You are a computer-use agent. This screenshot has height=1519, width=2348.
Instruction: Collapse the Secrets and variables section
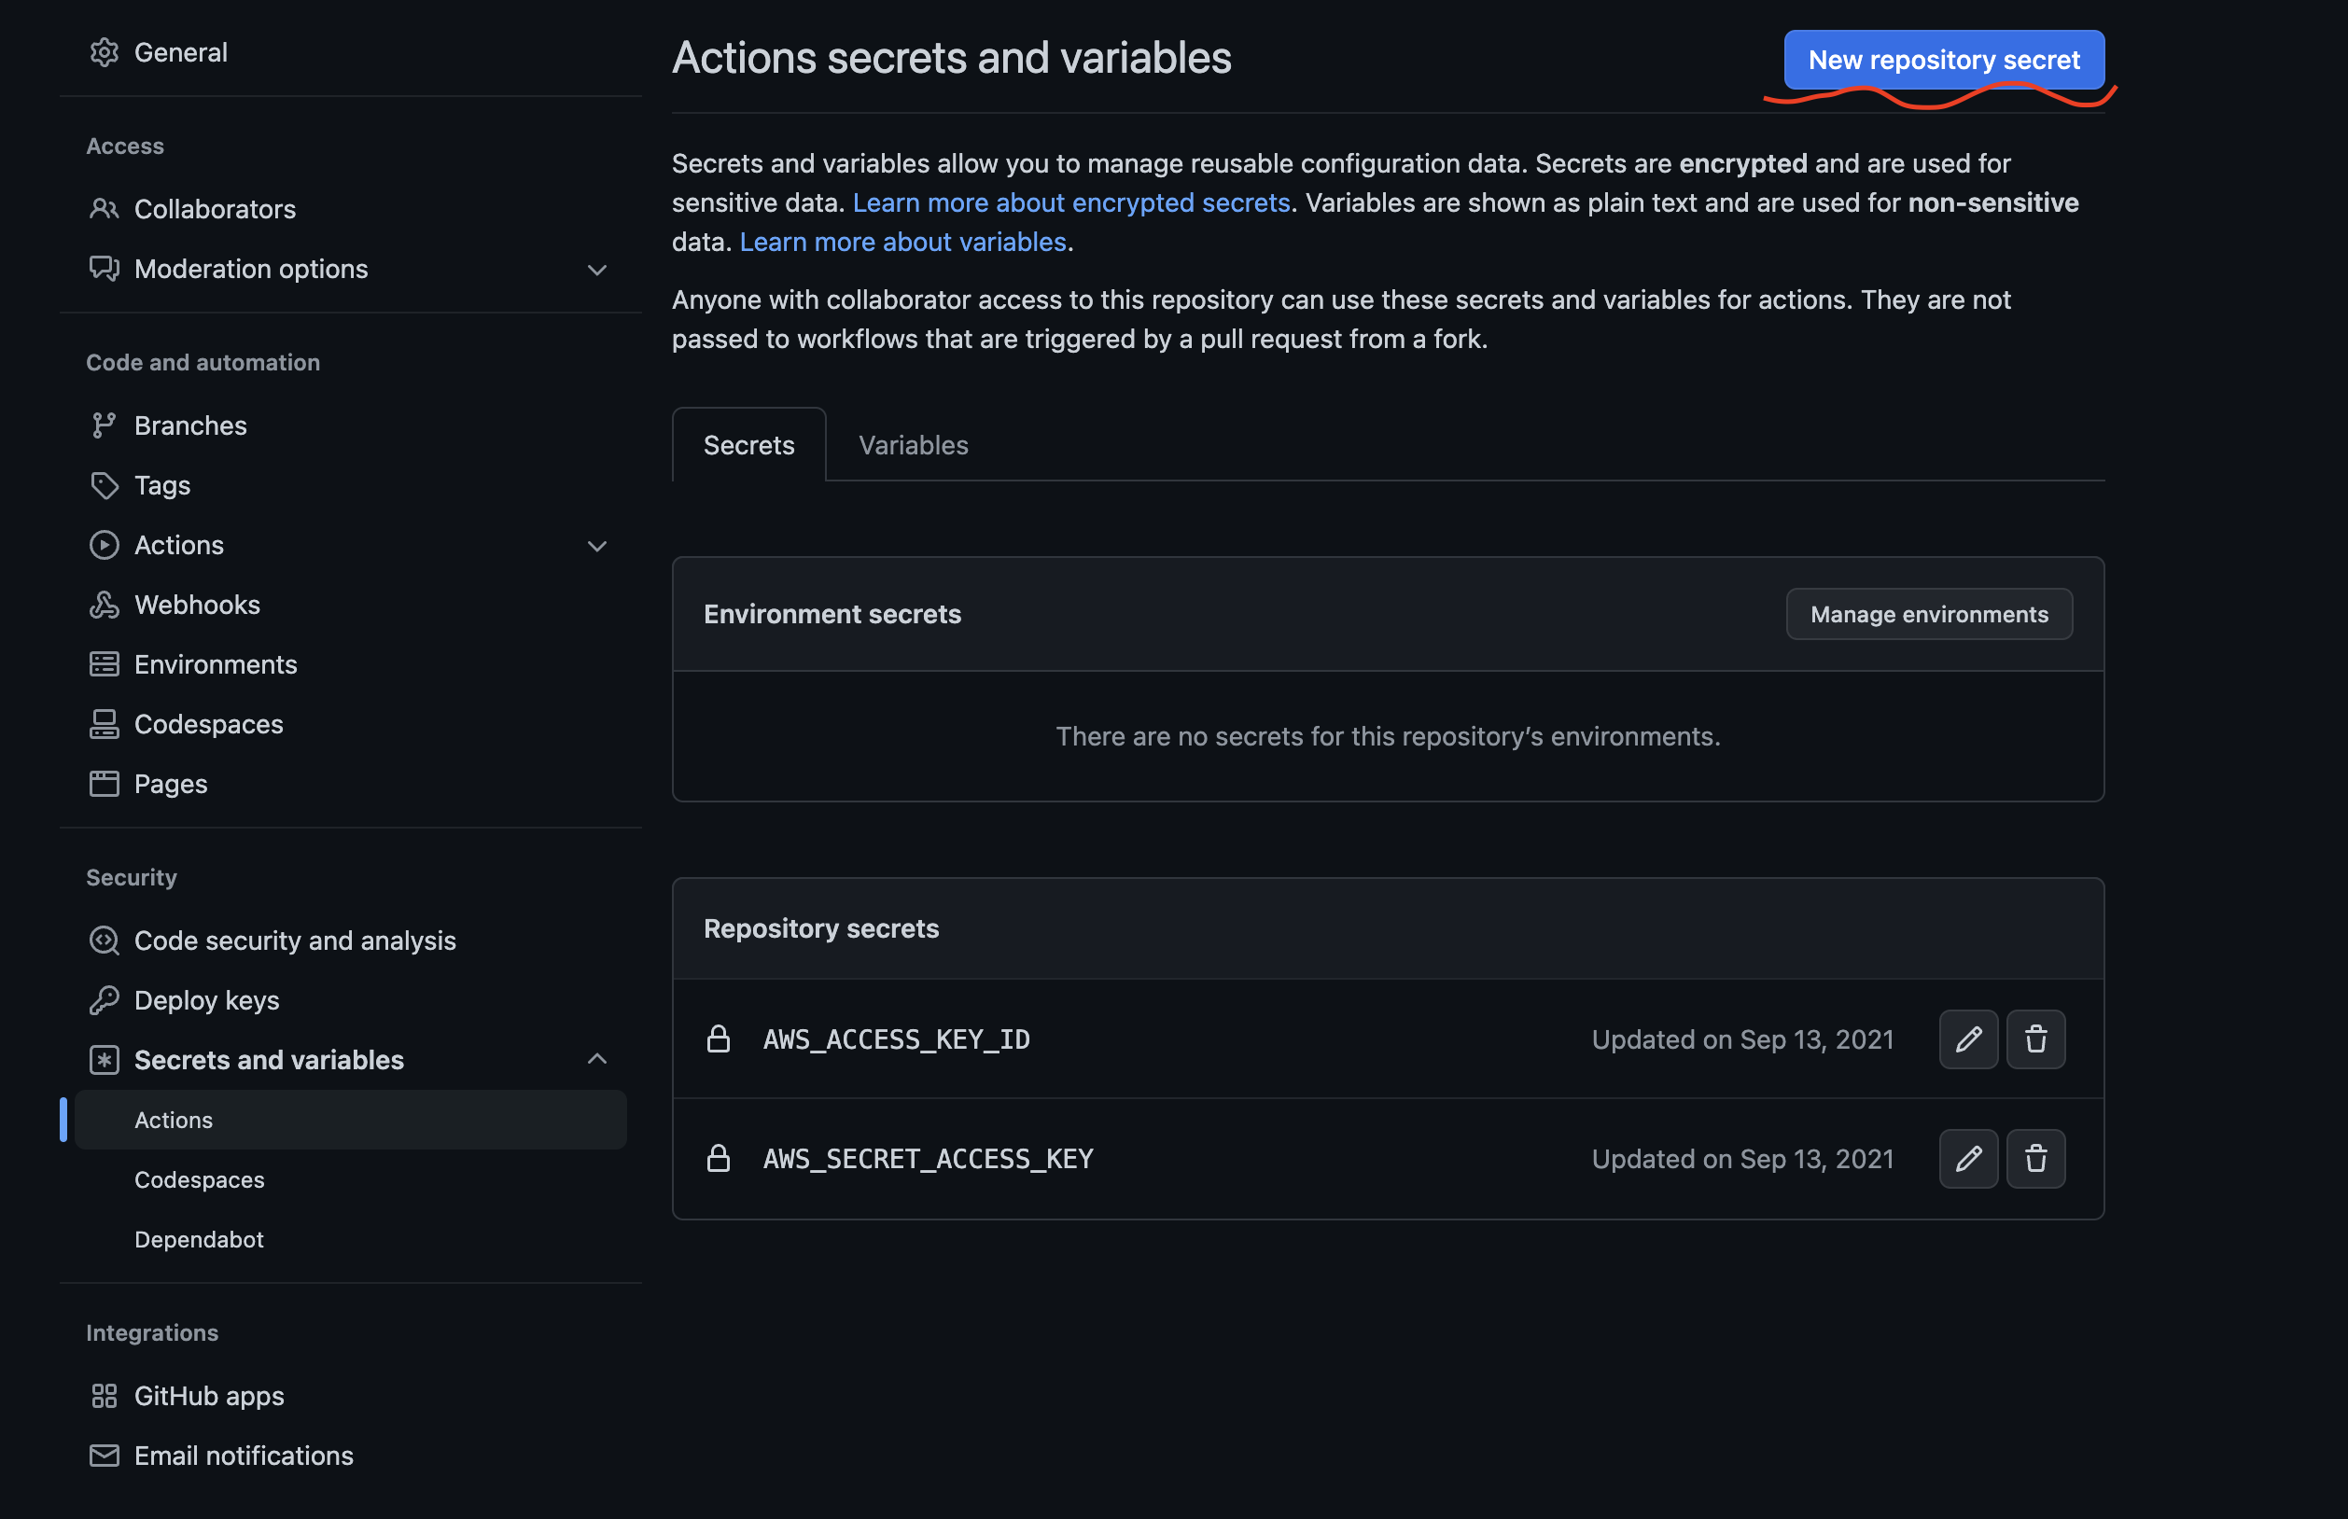(x=595, y=1057)
